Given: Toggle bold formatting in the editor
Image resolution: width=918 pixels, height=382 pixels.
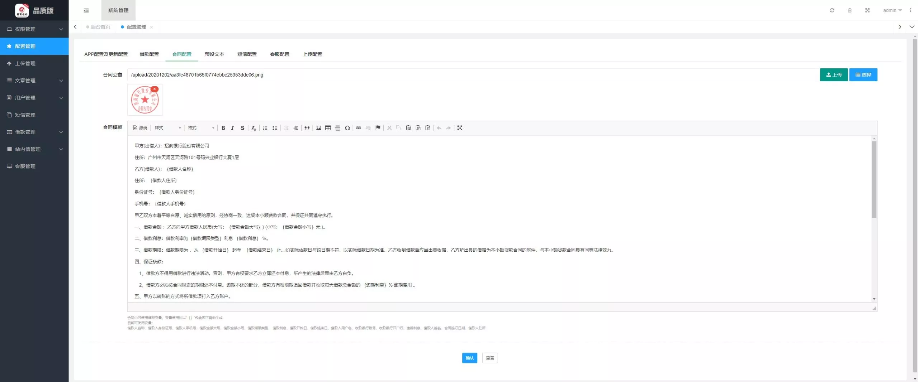Looking at the screenshot, I should pos(223,128).
